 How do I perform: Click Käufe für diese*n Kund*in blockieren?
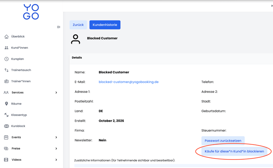coord(234,151)
